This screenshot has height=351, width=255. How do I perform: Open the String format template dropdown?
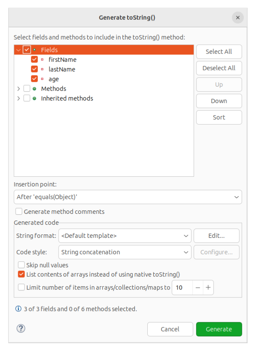coord(125,236)
